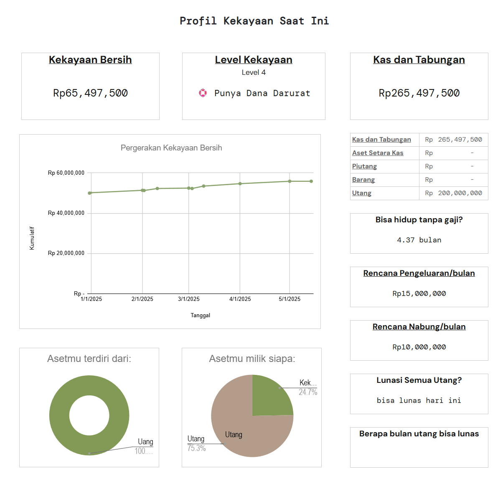The height and width of the screenshot is (484, 503).
Task: Click the Barang row link
Action: pyautogui.click(x=363, y=180)
